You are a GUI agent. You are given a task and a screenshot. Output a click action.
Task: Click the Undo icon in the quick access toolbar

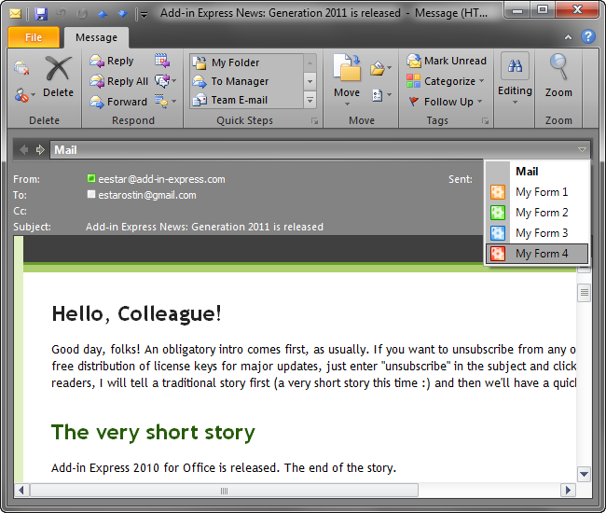coord(61,14)
